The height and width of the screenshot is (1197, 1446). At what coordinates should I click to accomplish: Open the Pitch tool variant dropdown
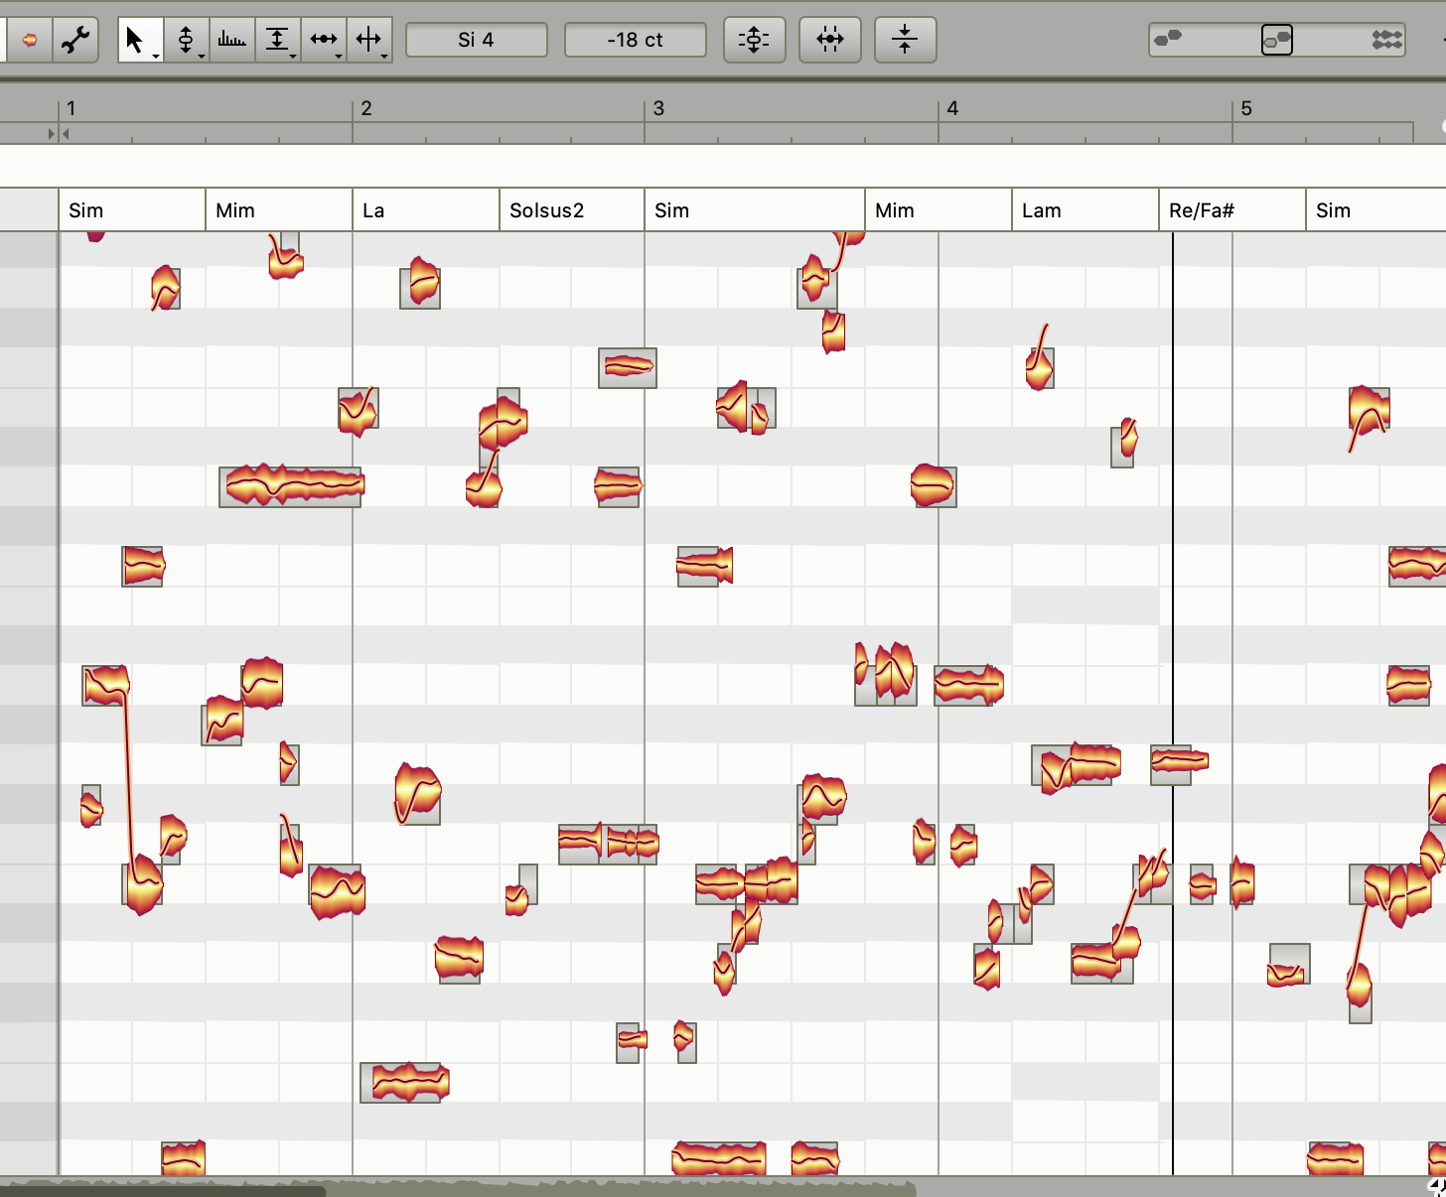coord(201,56)
